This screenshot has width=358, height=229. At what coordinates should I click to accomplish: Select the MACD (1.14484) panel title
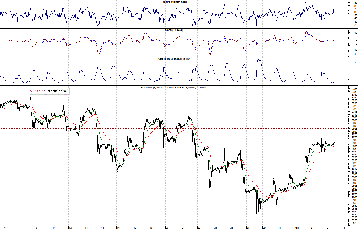(174, 30)
